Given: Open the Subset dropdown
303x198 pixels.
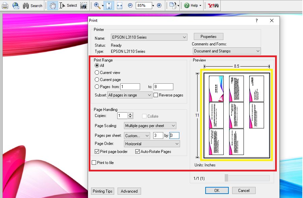Looking at the screenshot, I should [129, 95].
